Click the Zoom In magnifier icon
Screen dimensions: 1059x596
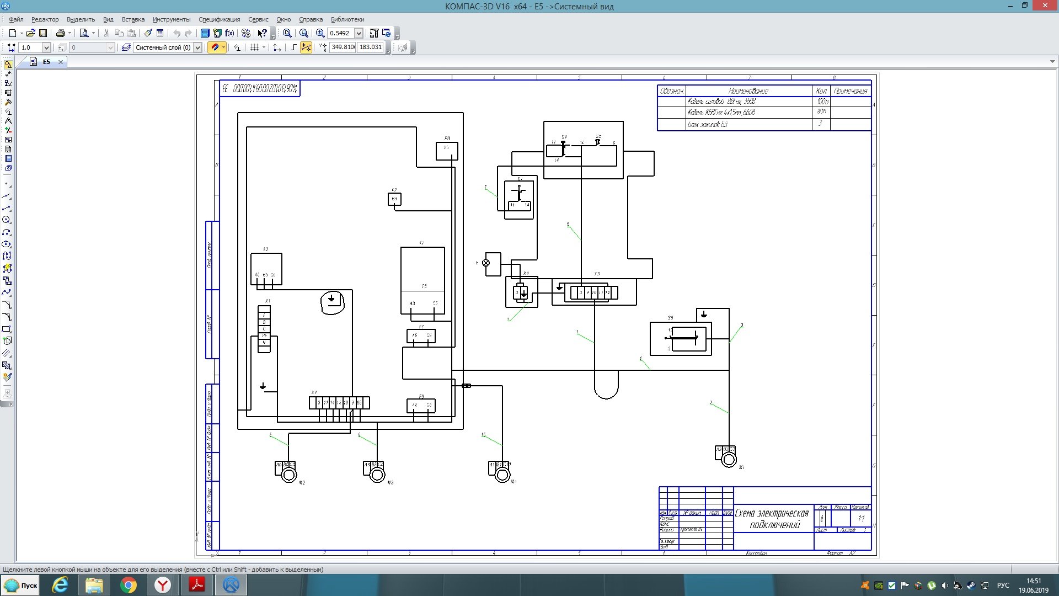pos(320,33)
